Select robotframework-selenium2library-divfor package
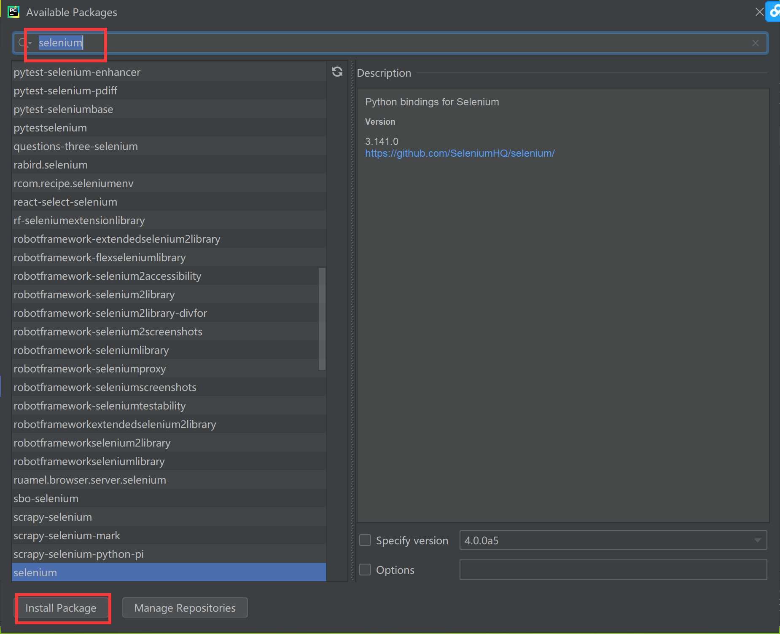The width and height of the screenshot is (780, 634). (x=169, y=313)
